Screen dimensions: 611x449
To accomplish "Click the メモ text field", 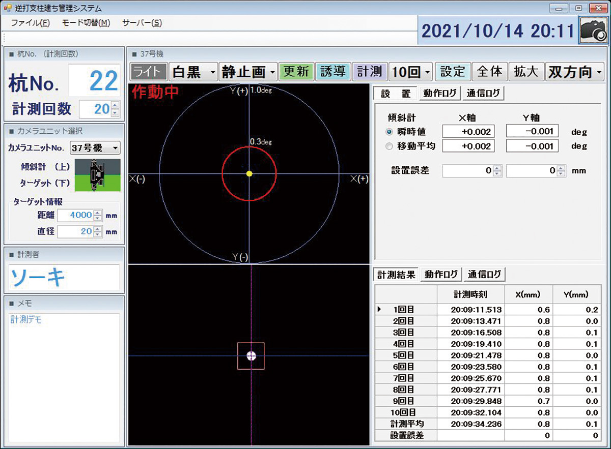I will tap(64, 376).
